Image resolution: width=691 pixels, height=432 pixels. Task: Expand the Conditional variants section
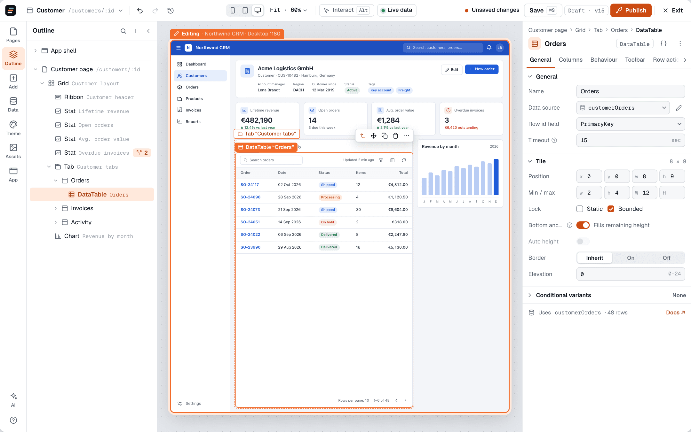530,295
